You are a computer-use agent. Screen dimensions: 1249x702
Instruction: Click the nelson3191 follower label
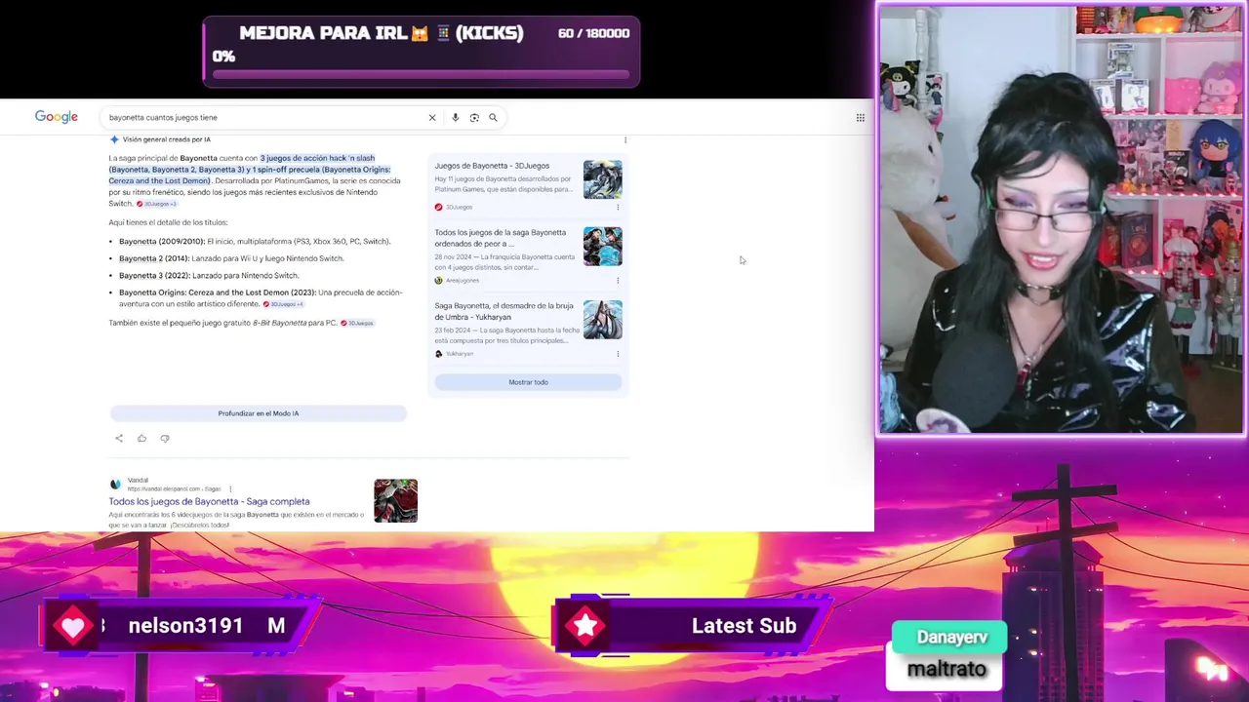point(185,626)
